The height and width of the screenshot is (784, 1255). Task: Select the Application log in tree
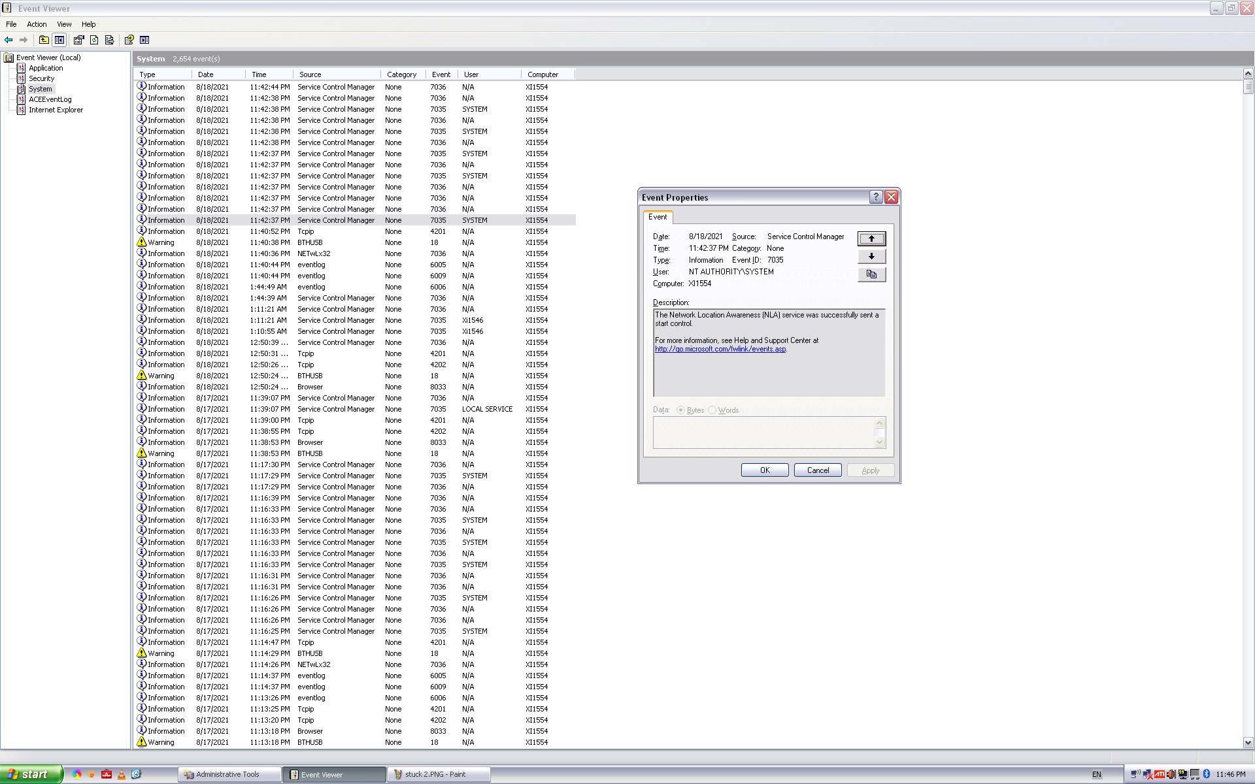[x=46, y=68]
